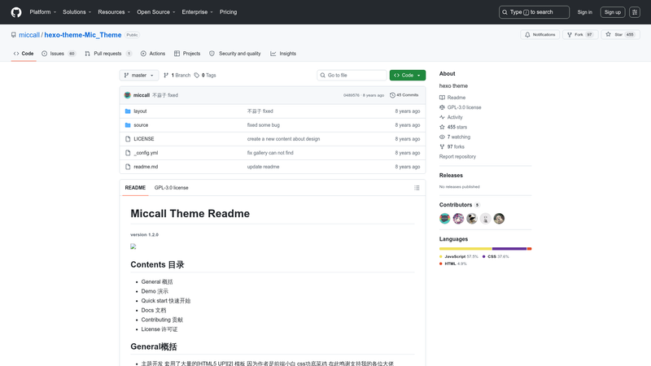View the 97 forks link
651x366 pixels.
coord(452,147)
